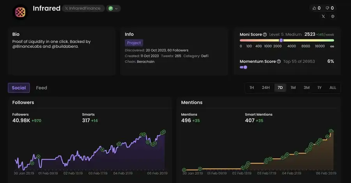
Task: Click the Moni Score slider handle
Action: coord(281,40)
